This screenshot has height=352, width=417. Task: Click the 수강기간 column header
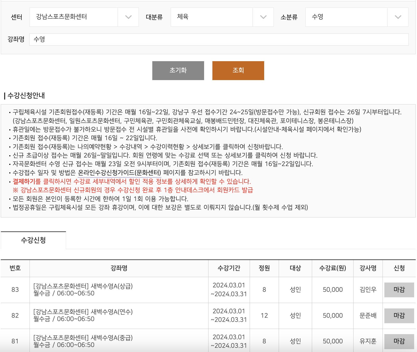(x=229, y=268)
